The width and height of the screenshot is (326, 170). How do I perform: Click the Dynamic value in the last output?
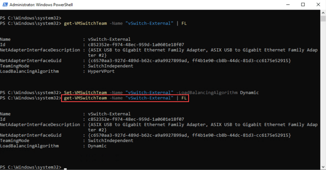97,146
